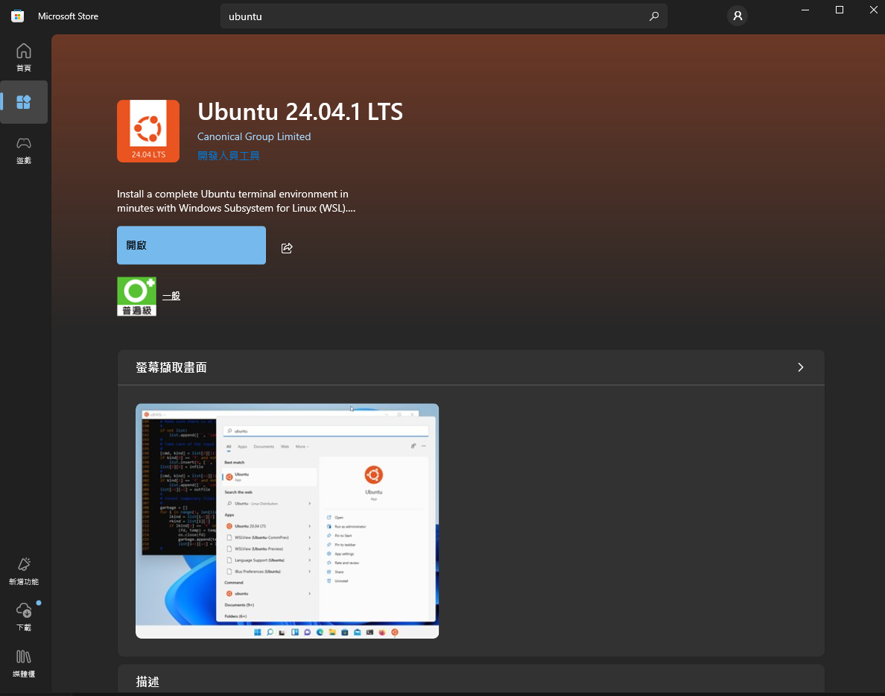The image size is (885, 696).
Task: Open the Apps section in sidebar
Action: tap(24, 102)
